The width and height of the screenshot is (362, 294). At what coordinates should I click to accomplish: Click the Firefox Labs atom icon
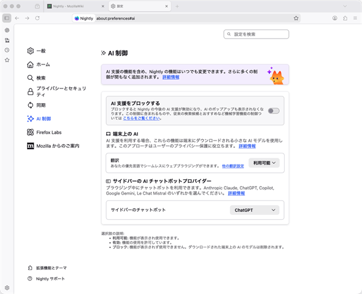[30, 133]
